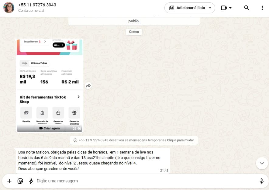269x190 pixels.
Task: Click the Adicionar à lista button
Action: (x=190, y=8)
